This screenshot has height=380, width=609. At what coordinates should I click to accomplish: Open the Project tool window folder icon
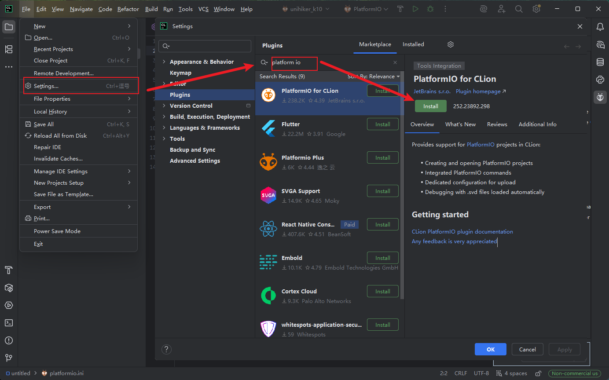point(8,27)
